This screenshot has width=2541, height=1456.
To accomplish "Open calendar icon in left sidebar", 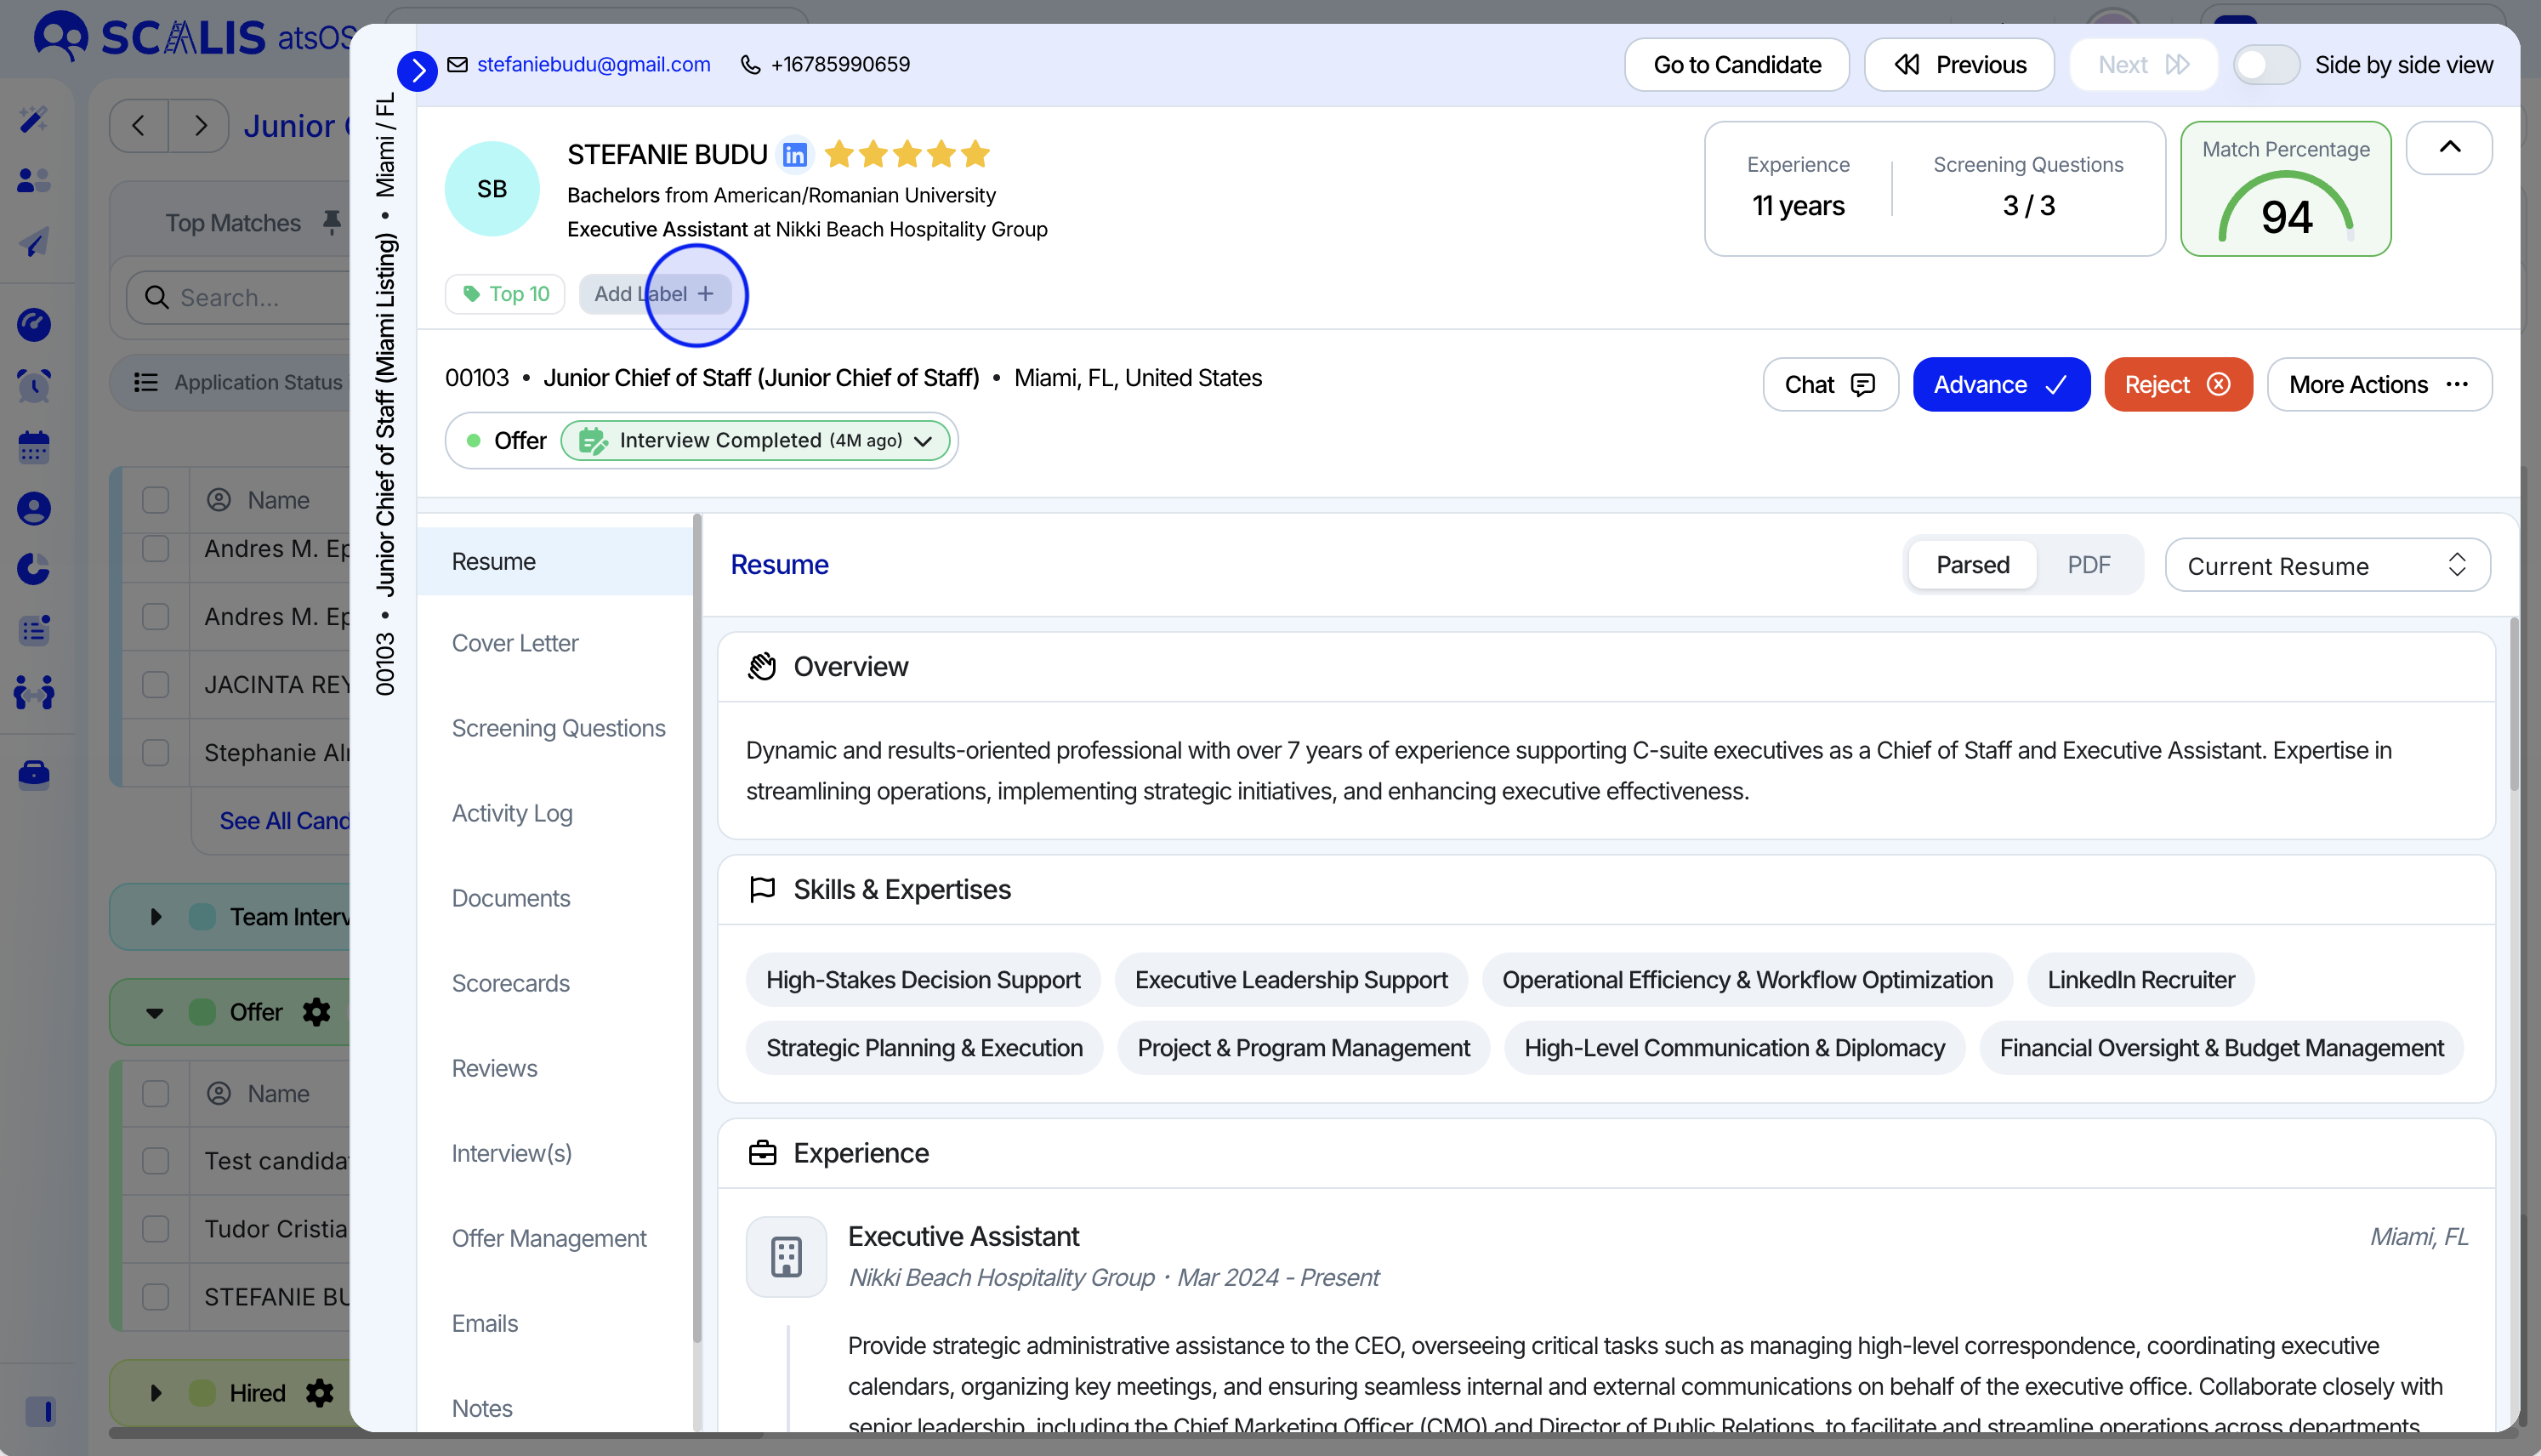I will (x=34, y=447).
